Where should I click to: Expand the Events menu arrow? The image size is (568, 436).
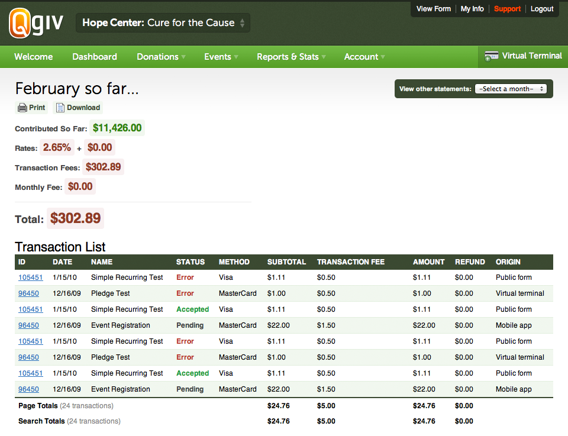pos(236,57)
